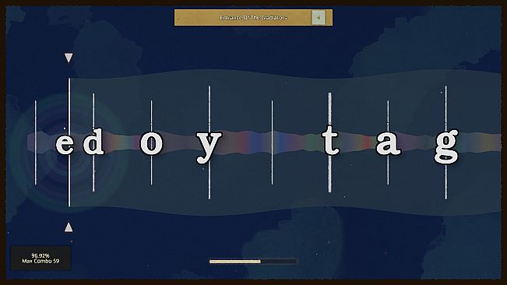Click the 'Entrance Of The Gladiators' title
This screenshot has width=507, height=285.
(x=253, y=17)
